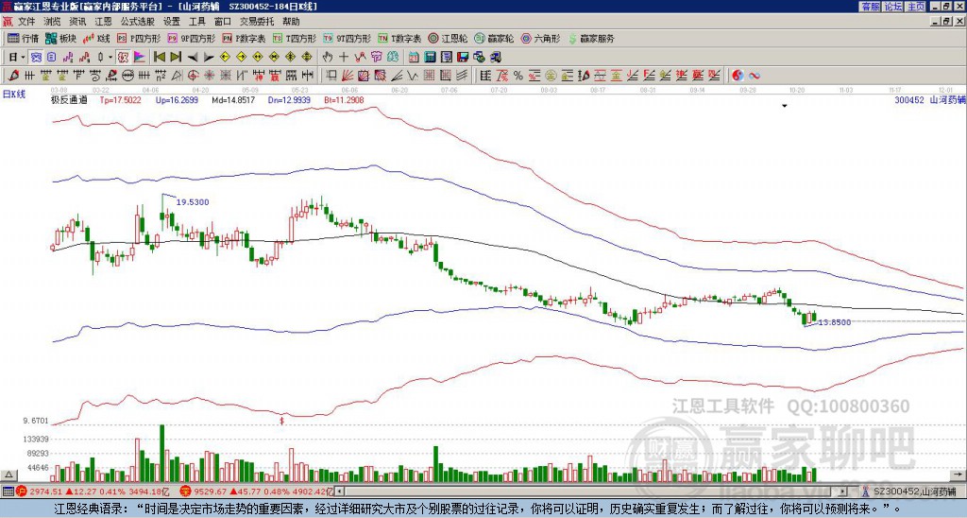This screenshot has width=967, height=518.
Task: Click the up-triangle button at chart bottom-left
Action: [x=8, y=475]
